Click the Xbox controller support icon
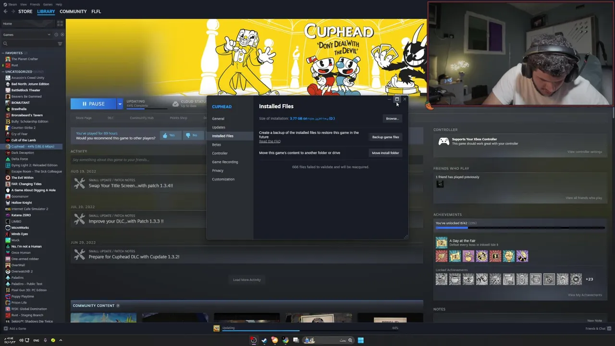615x346 pixels. pyautogui.click(x=443, y=141)
